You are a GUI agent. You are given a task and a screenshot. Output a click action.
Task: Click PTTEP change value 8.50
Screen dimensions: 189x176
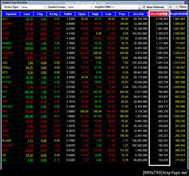43,48
